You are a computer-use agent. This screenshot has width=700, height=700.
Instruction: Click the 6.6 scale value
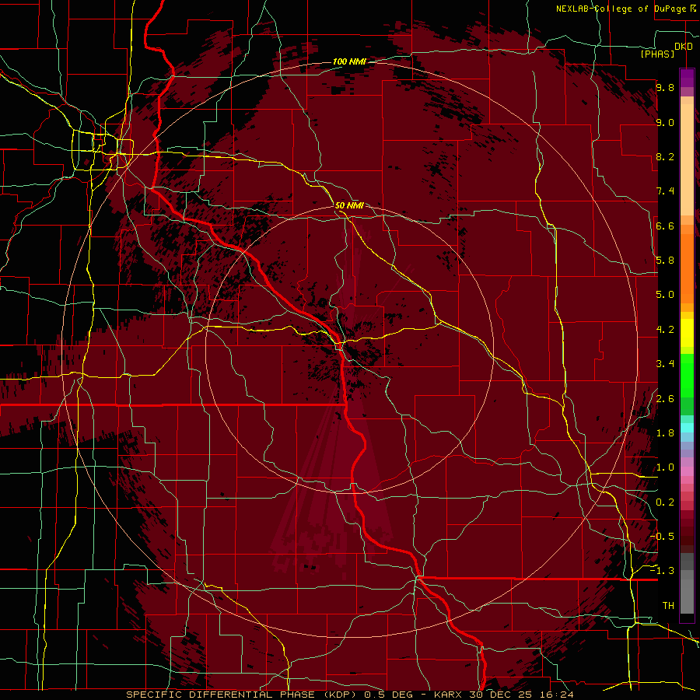[665, 226]
